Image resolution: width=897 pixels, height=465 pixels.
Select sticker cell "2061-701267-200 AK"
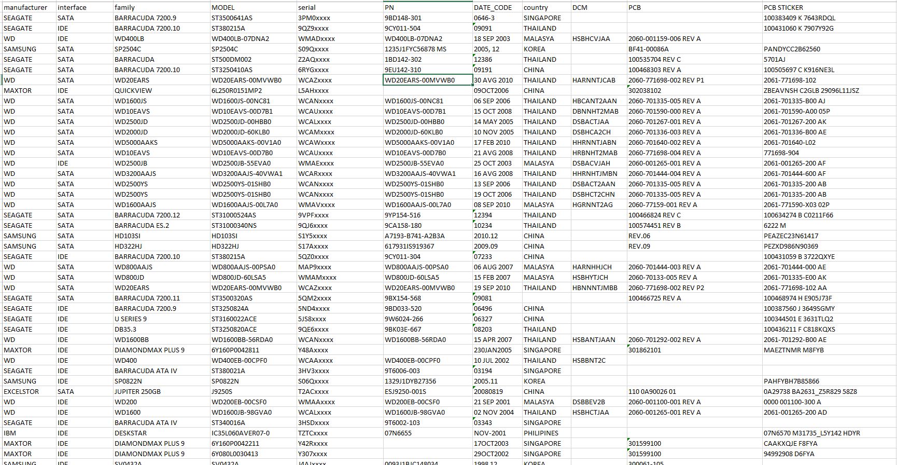tap(829, 121)
